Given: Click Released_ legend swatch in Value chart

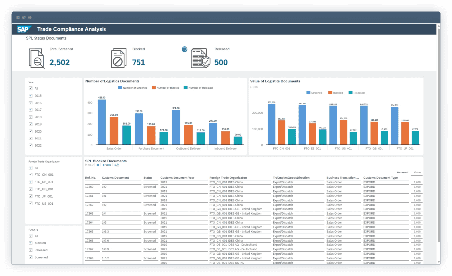Looking at the screenshot, I should 350,93.
